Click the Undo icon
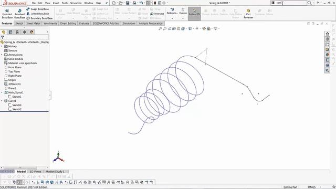This screenshot has height=189, width=336. coord(141,3)
